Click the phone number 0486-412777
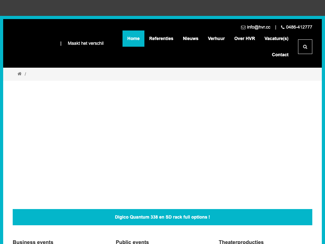The image size is (325, 244). click(x=299, y=27)
